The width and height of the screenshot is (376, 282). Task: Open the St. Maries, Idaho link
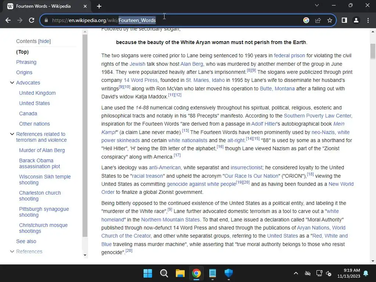point(205,80)
